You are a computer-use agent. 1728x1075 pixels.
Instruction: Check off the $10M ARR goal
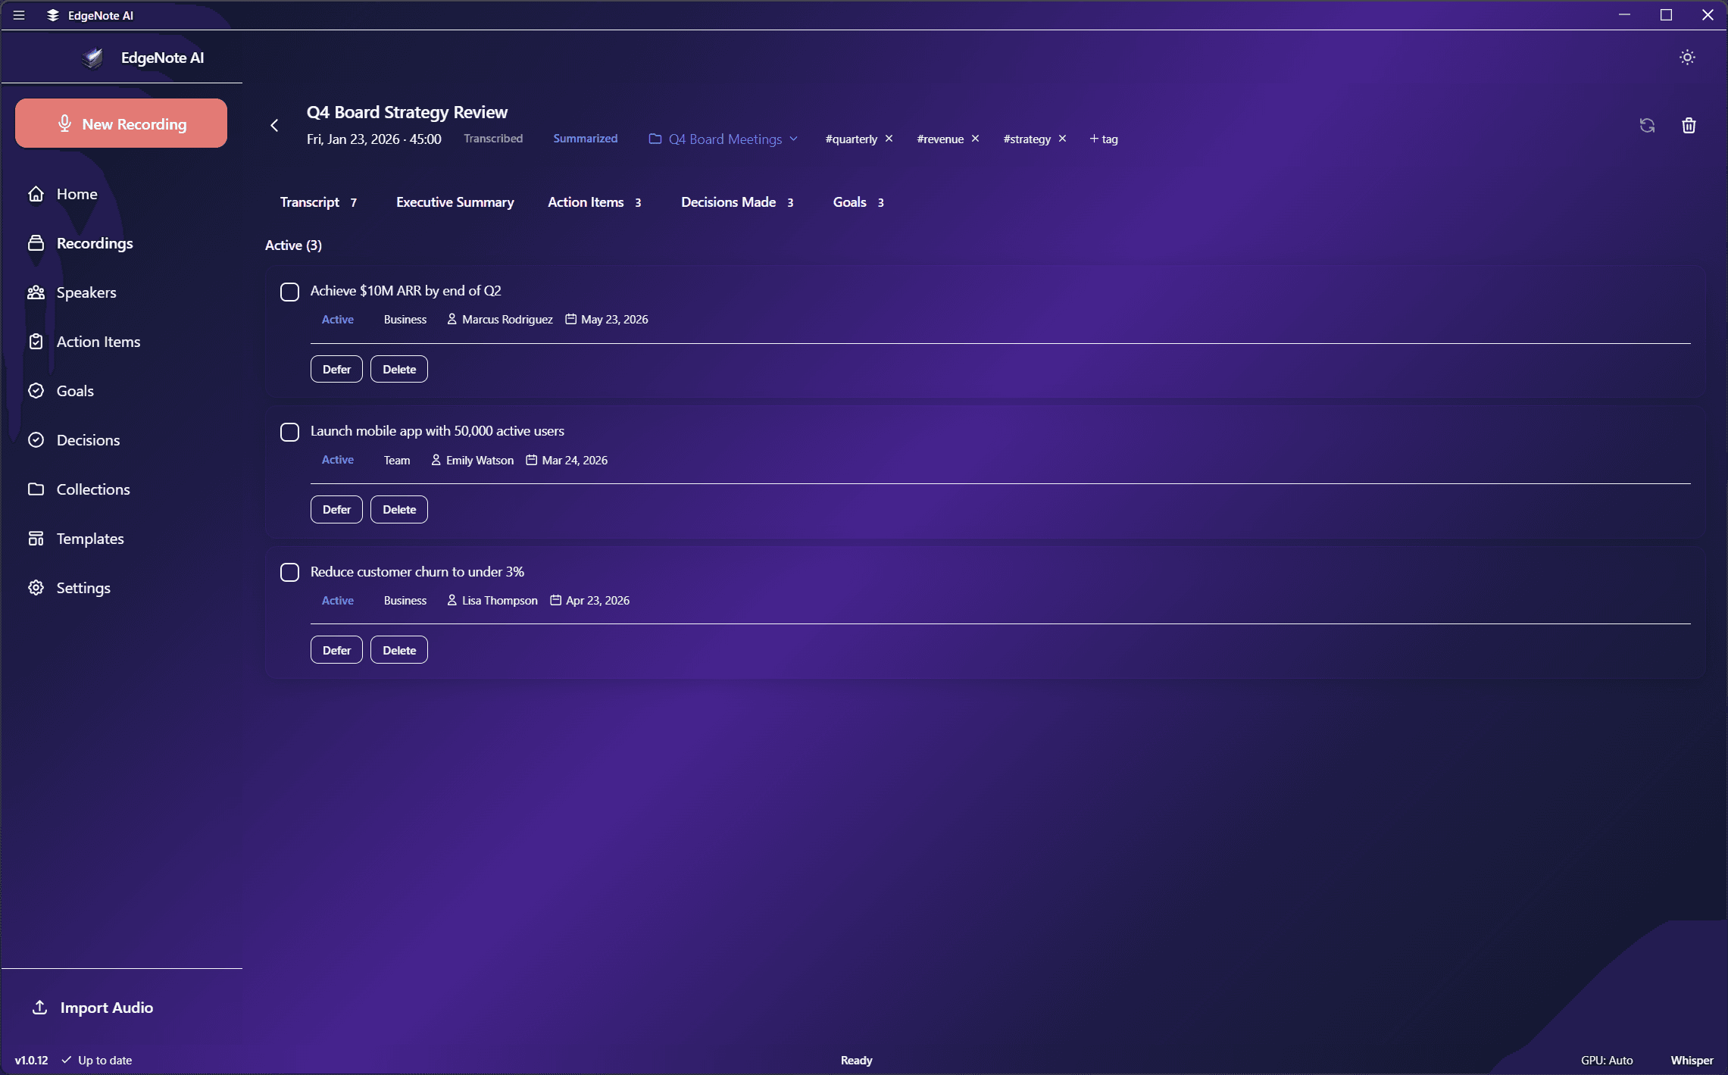[x=289, y=292]
